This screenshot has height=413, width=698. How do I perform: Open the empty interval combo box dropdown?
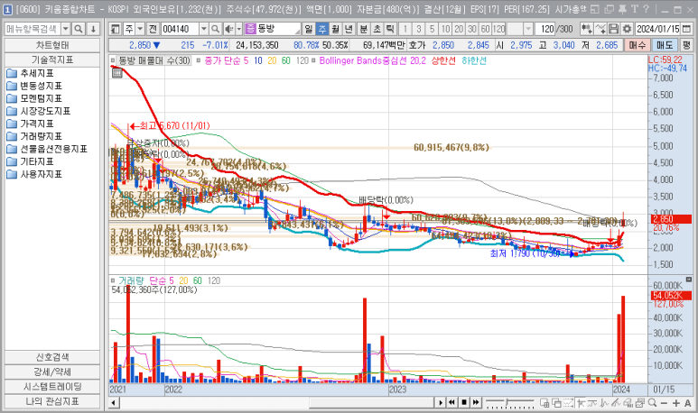[528, 30]
